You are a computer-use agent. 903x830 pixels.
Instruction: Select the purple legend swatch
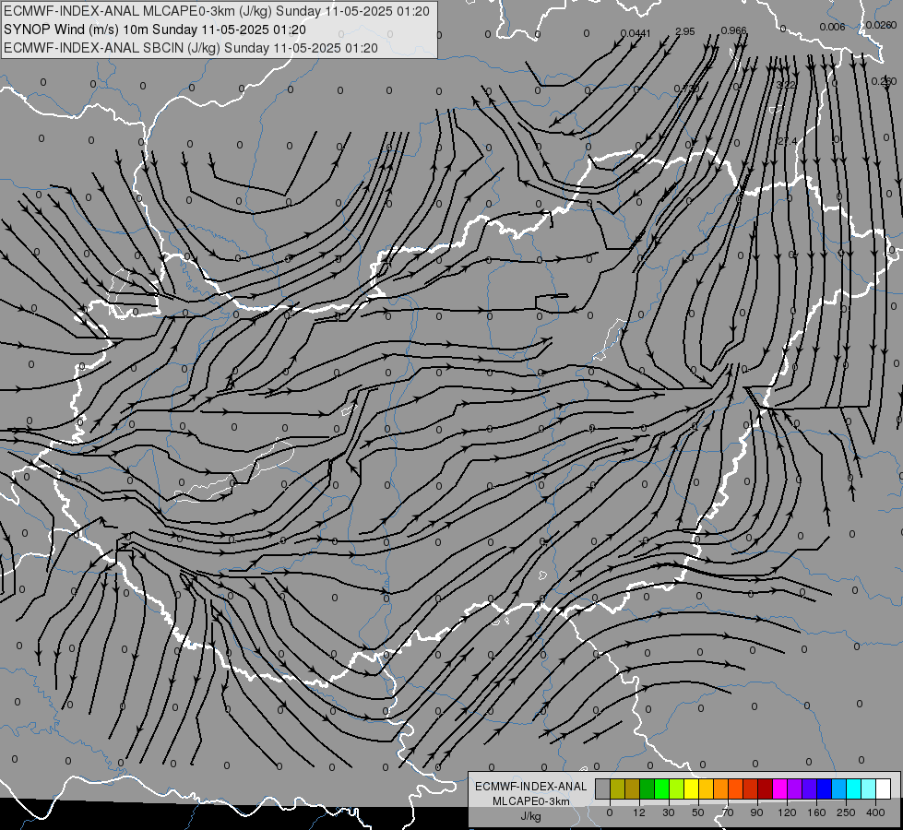pos(795,788)
